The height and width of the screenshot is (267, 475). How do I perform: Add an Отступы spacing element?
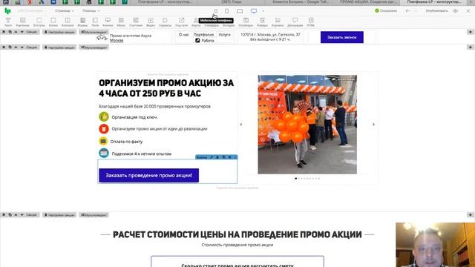point(39,22)
